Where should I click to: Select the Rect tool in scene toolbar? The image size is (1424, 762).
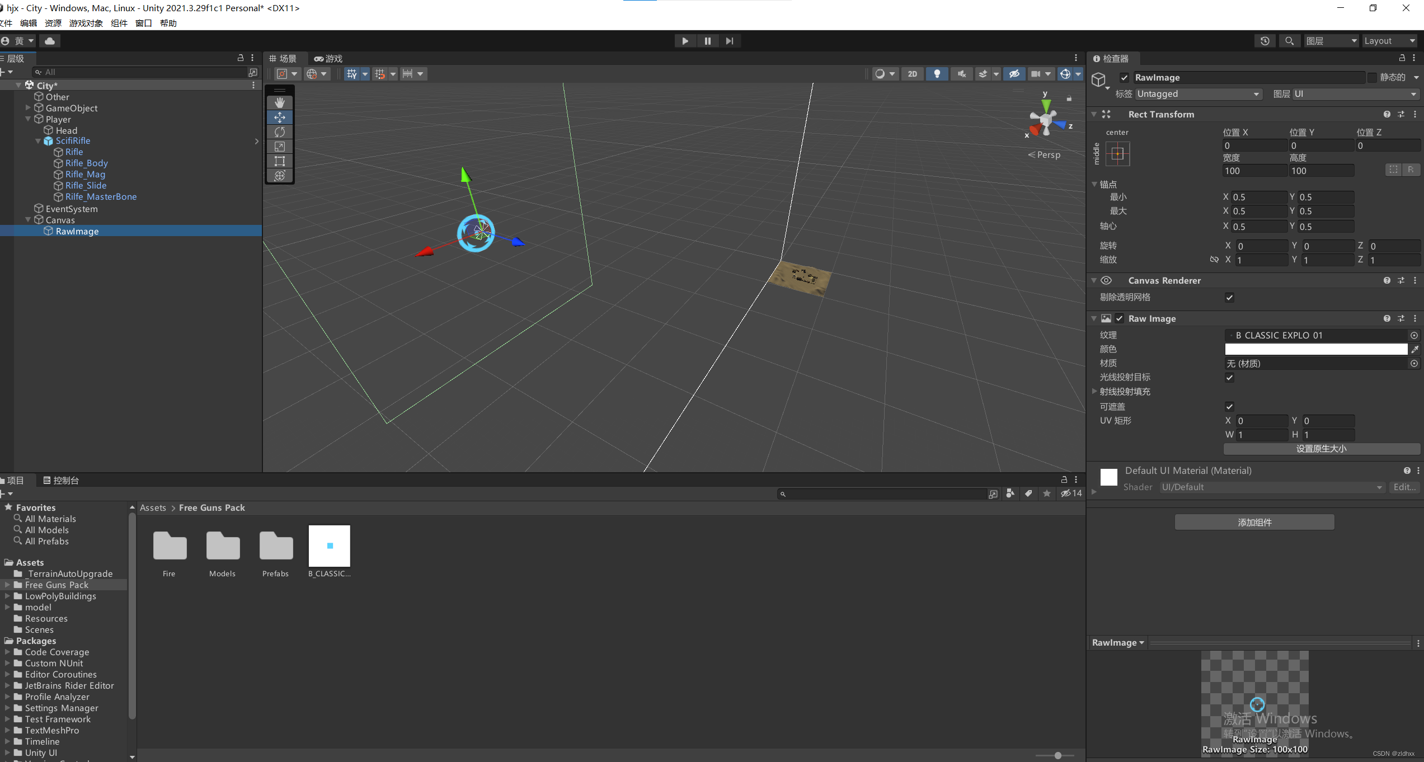[280, 161]
